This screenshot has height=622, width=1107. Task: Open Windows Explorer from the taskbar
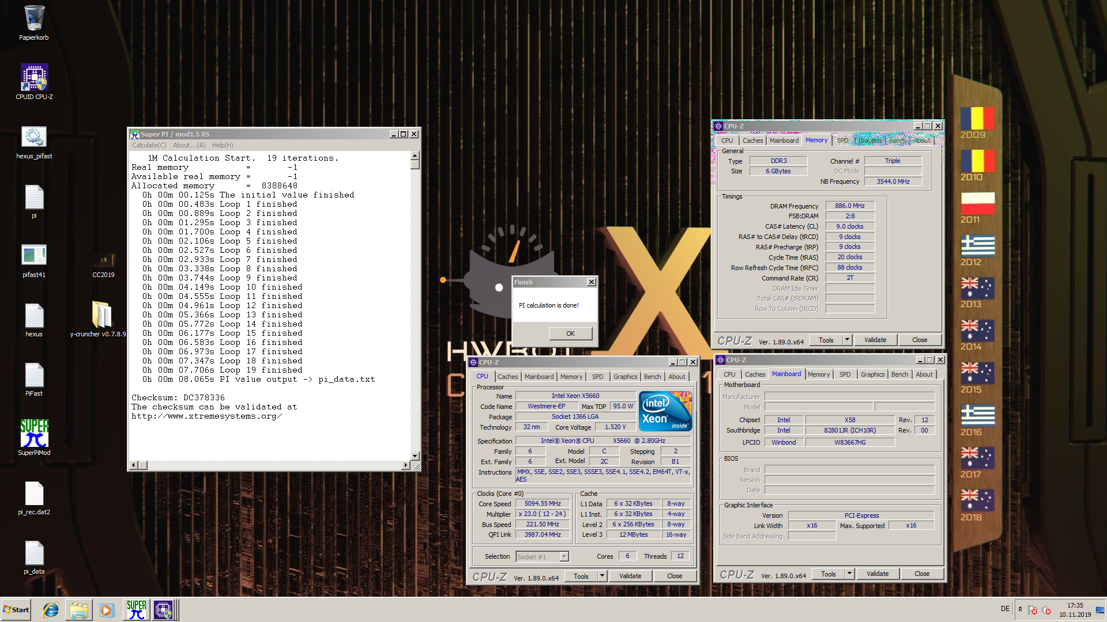pyautogui.click(x=79, y=610)
